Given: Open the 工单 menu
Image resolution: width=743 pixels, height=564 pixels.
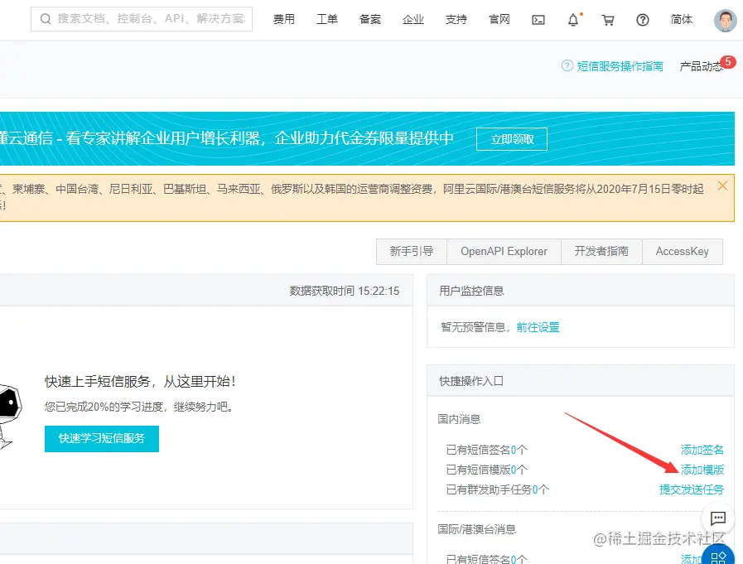Looking at the screenshot, I should (327, 19).
